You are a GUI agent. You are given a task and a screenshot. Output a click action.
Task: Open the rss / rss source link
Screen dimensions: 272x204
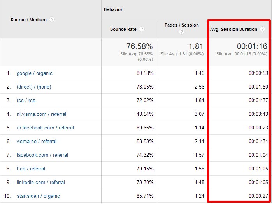tap(26, 100)
